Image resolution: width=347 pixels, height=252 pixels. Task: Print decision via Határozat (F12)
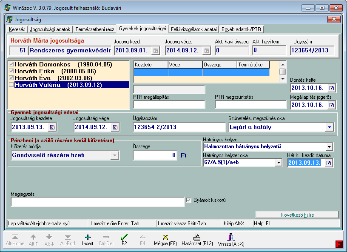click(x=197, y=240)
